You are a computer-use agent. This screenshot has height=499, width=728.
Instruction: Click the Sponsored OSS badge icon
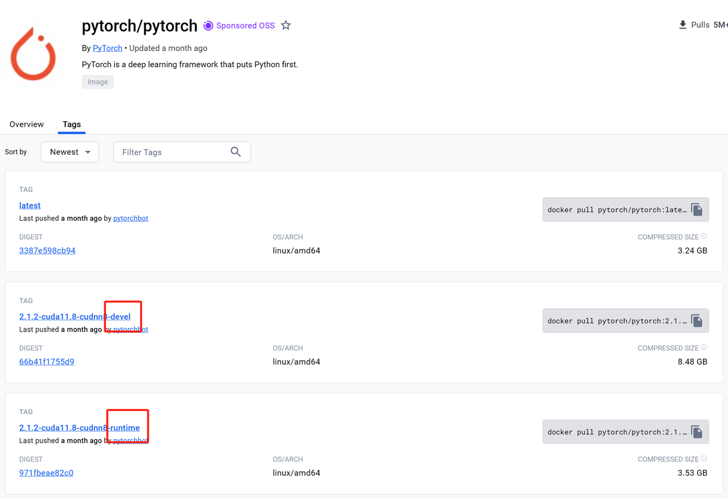[x=208, y=26]
